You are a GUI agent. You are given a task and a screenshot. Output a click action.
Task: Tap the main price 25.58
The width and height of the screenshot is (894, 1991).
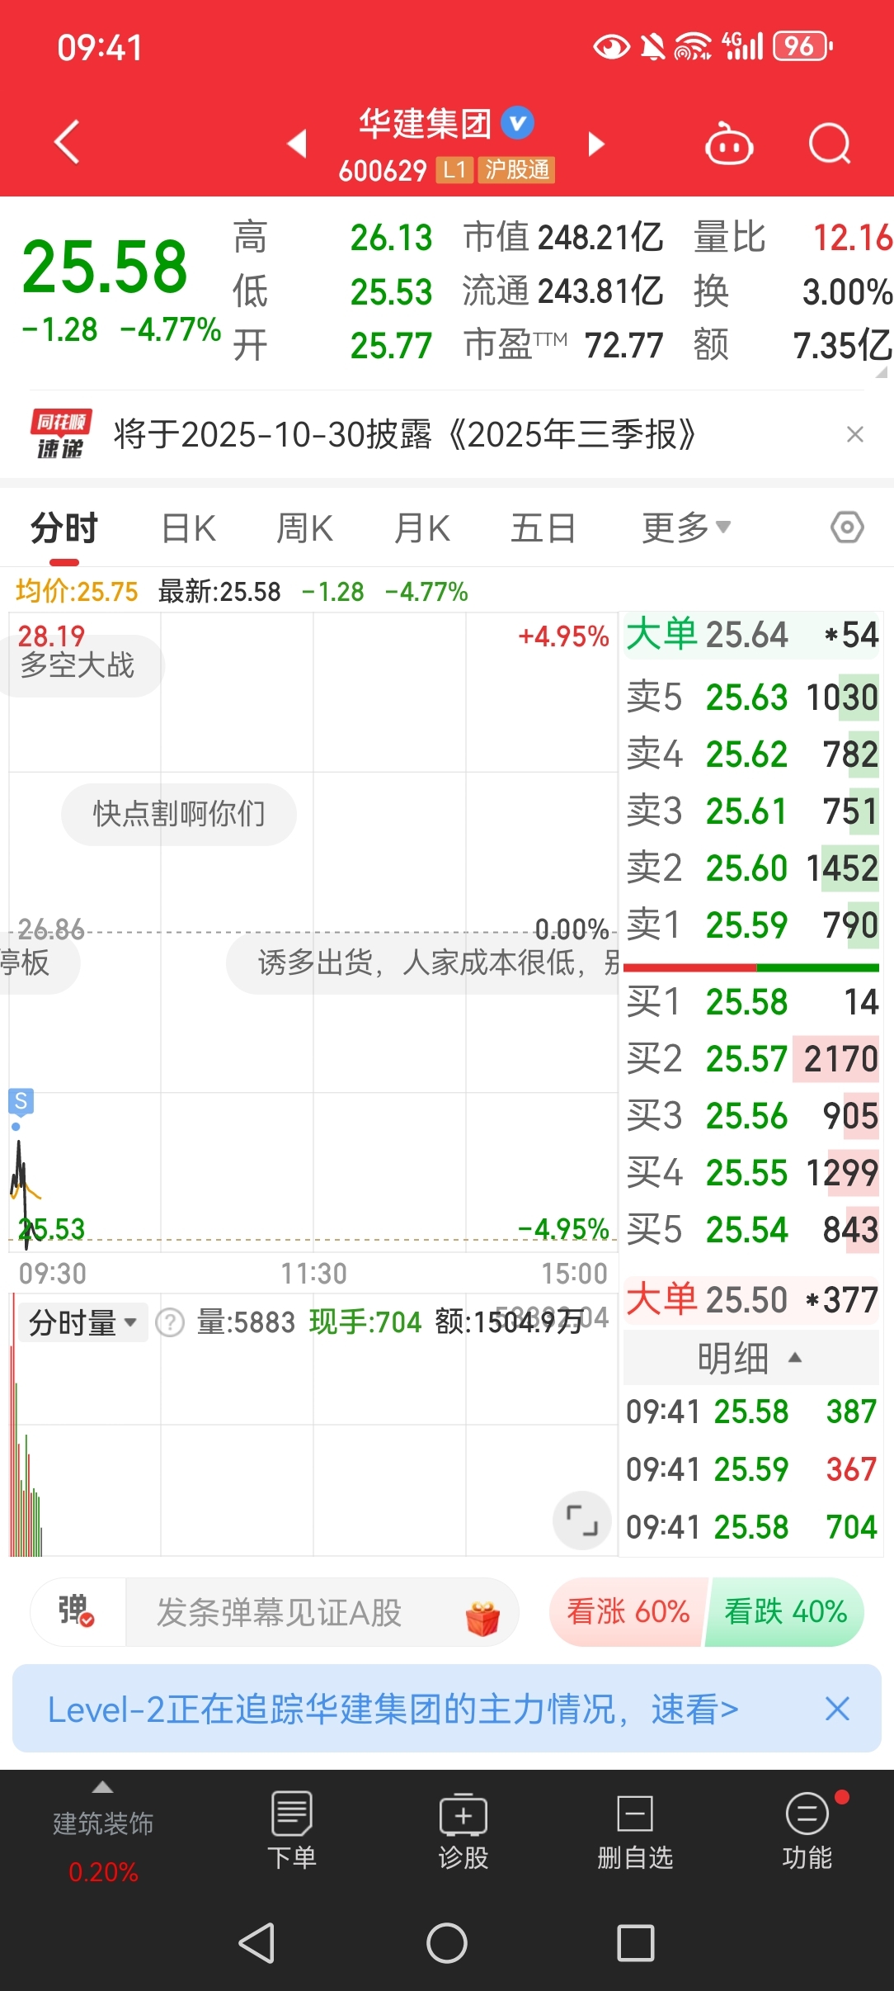106,266
